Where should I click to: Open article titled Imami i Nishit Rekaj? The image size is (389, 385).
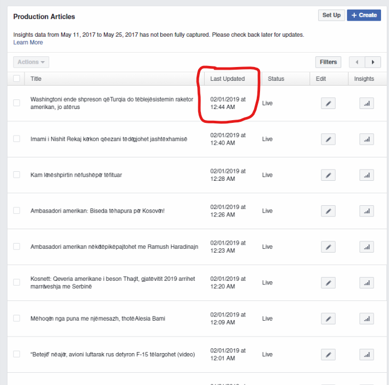click(109, 139)
